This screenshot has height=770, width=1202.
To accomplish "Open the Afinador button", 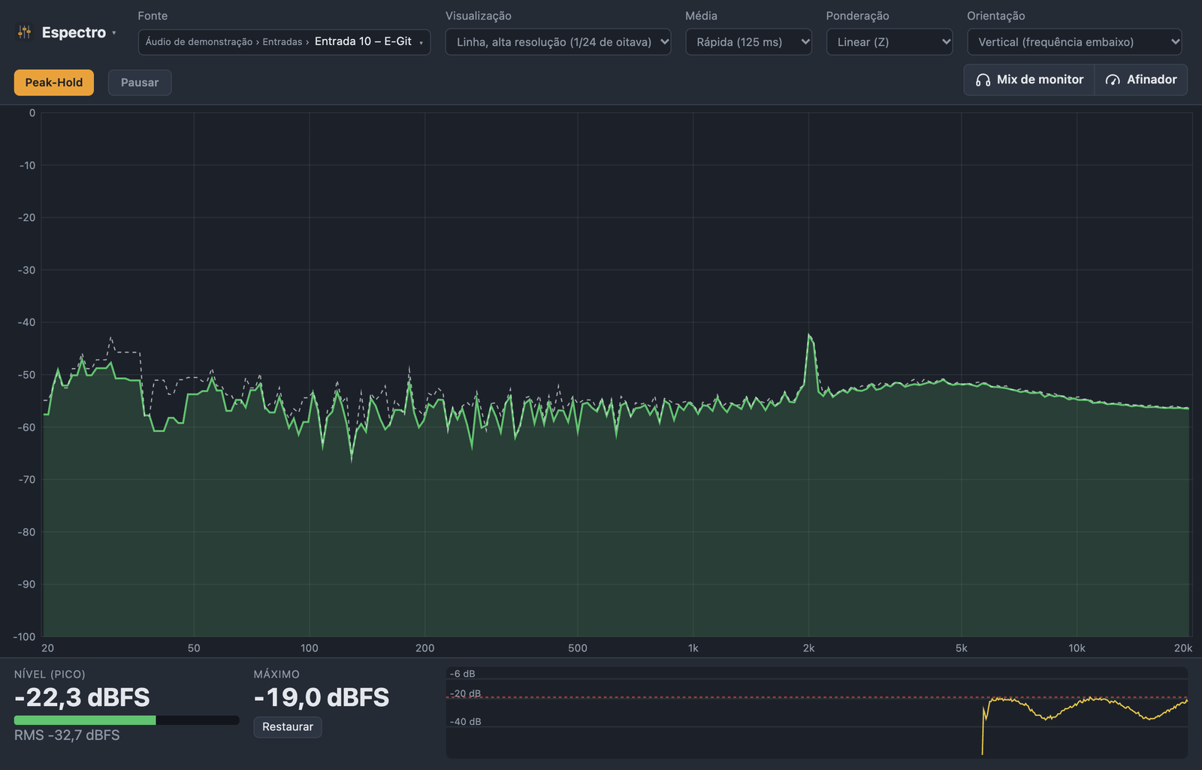I will (1141, 80).
